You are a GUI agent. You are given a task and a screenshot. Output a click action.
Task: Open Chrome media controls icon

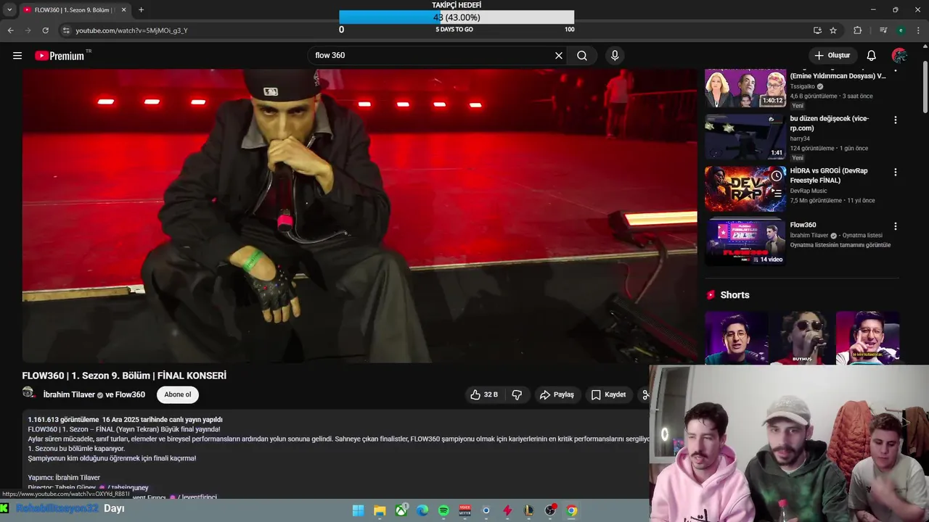click(x=883, y=30)
